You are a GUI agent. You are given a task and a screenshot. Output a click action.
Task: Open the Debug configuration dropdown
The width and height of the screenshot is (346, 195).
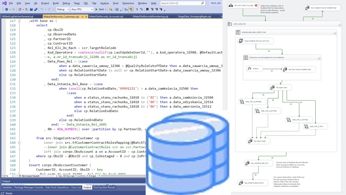point(63,9)
